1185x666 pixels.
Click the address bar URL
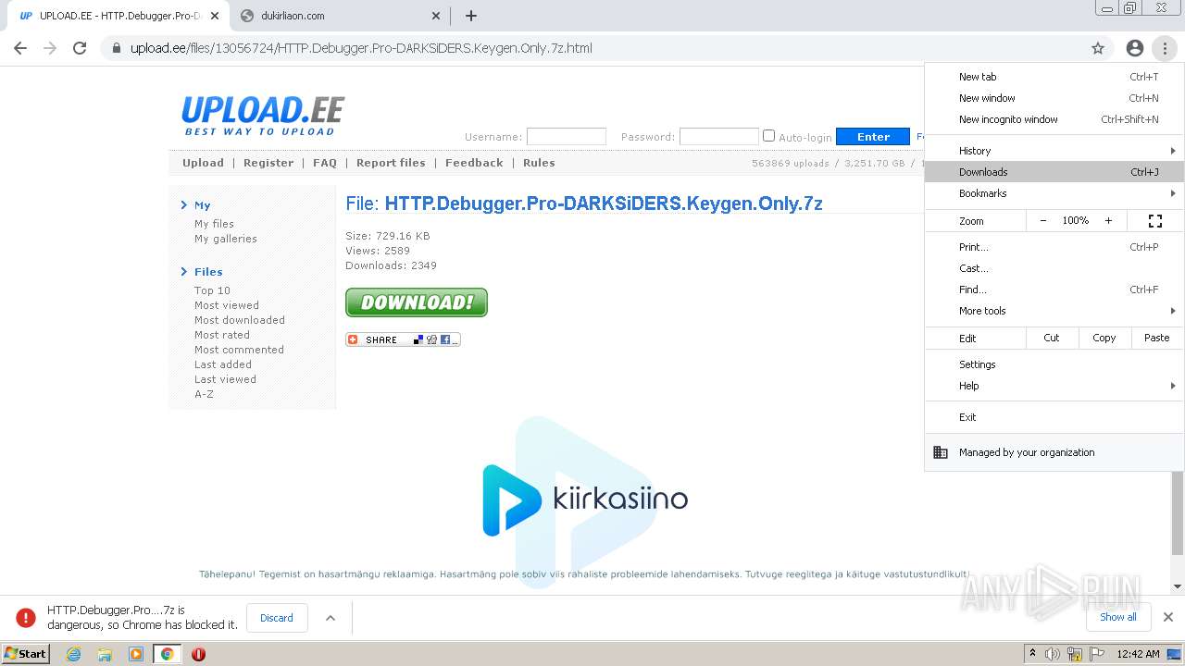[x=361, y=48]
